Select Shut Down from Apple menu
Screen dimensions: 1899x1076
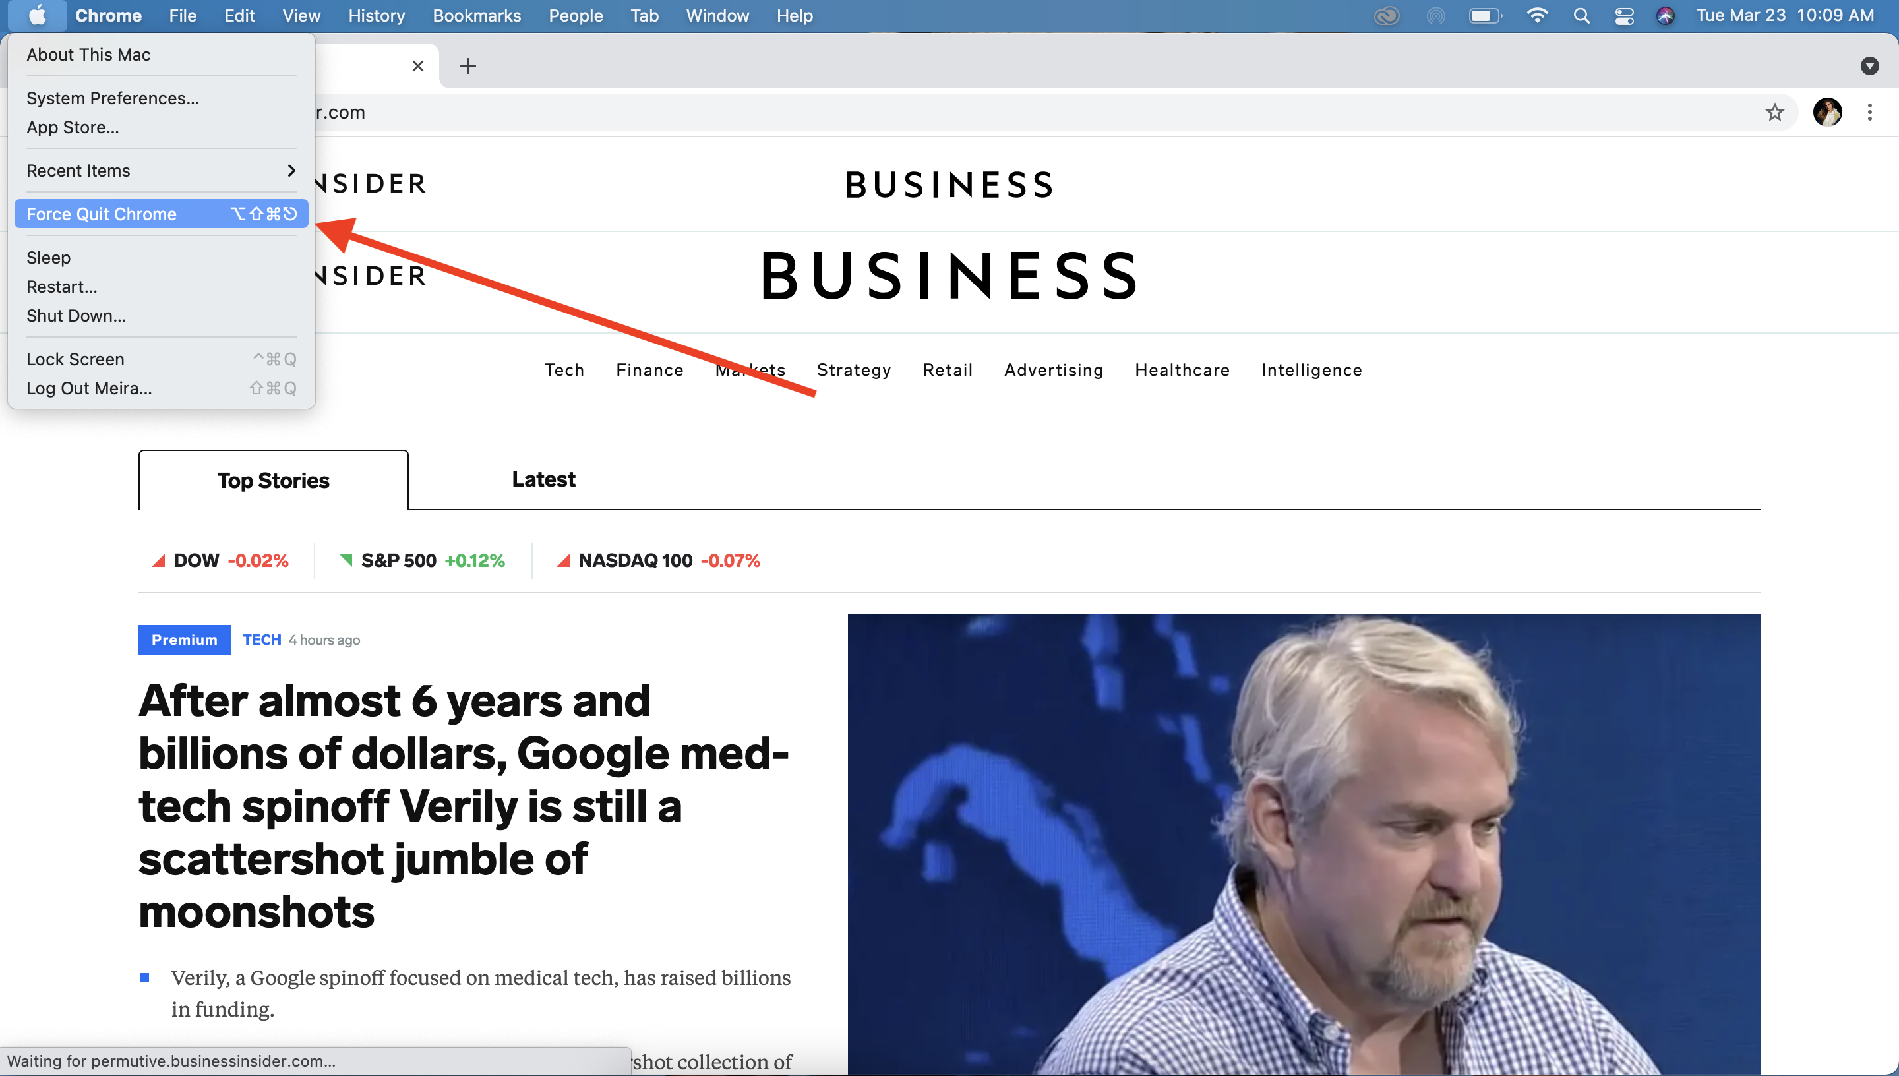161,316
